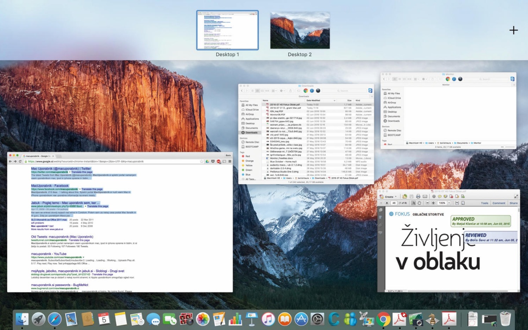Sort by Date Modified column header
The width and height of the screenshot is (528, 330).
click(321, 101)
